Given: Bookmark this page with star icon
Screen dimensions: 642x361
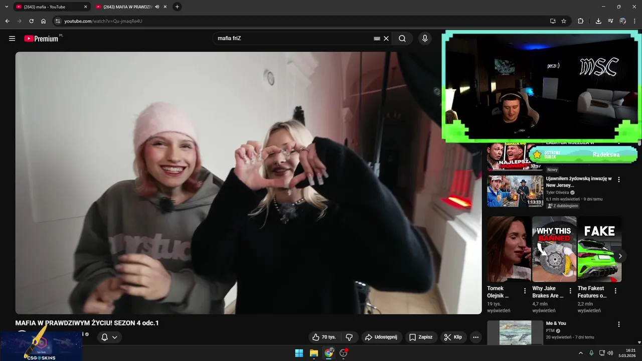Looking at the screenshot, I should 564,21.
